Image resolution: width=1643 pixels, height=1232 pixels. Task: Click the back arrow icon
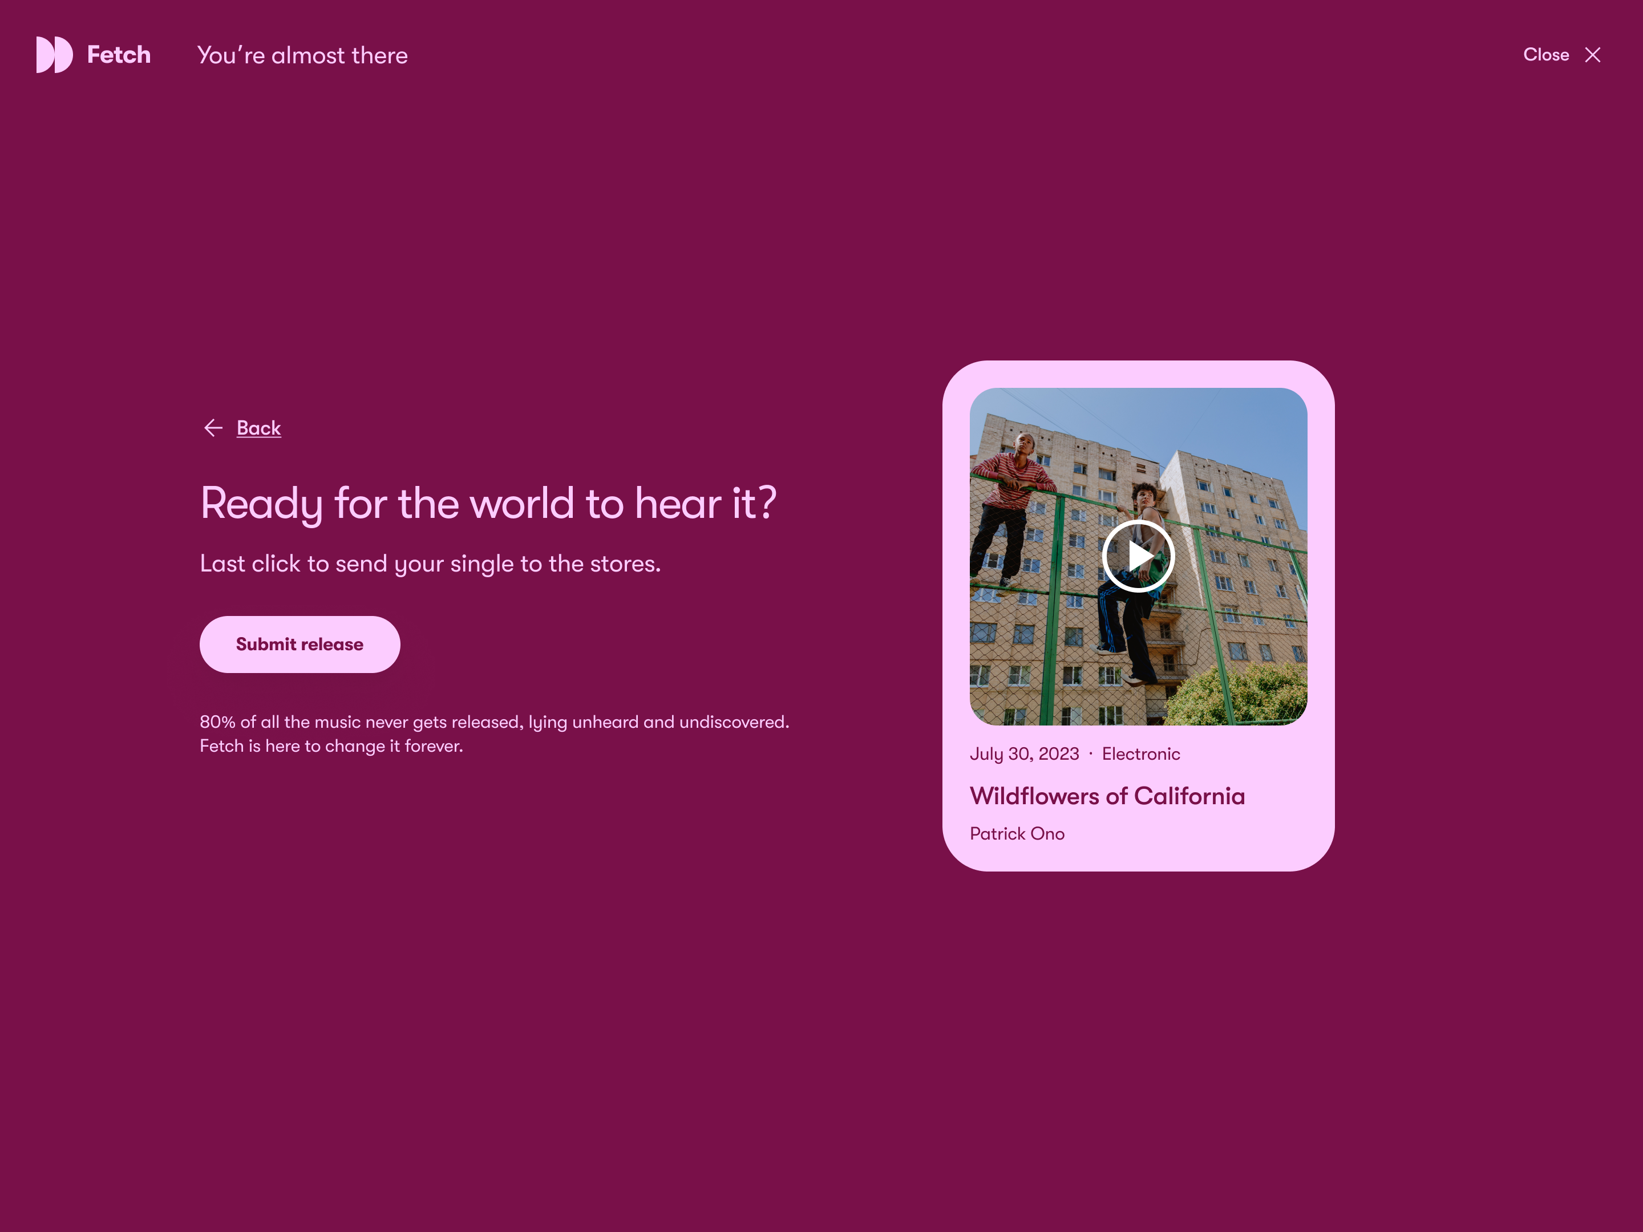[214, 428]
